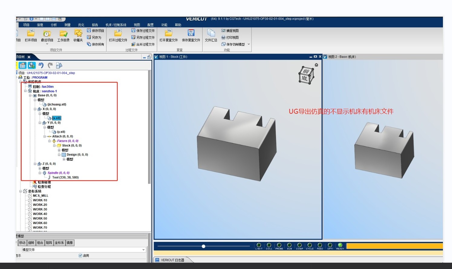Click the redo arrow in project tree toolbar
Image resolution: width=452 pixels, height=269 pixels.
[50, 65]
